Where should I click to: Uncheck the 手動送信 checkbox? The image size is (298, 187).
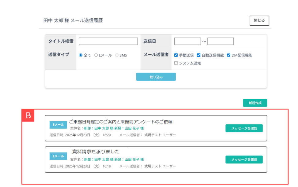point(176,55)
